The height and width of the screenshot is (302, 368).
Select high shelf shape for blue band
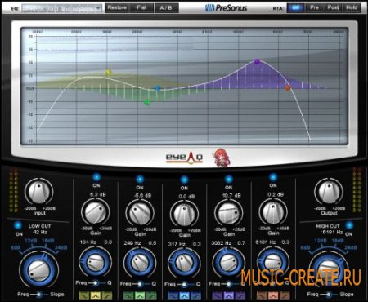196,295
